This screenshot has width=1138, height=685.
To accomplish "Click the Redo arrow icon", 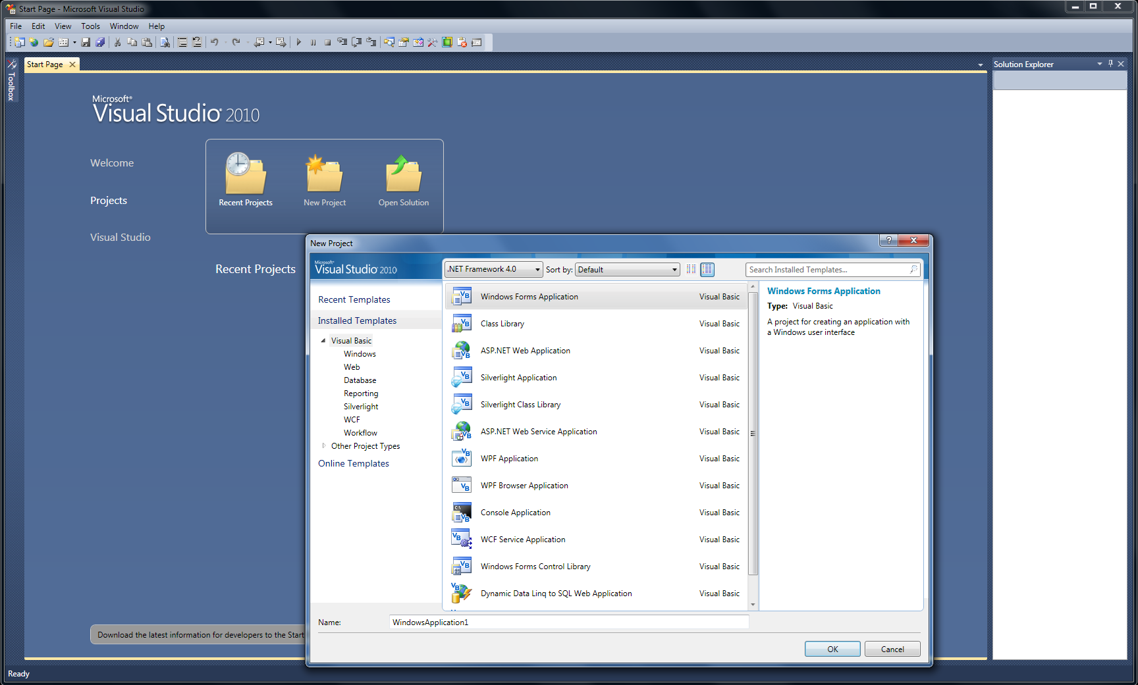I will pos(236,42).
